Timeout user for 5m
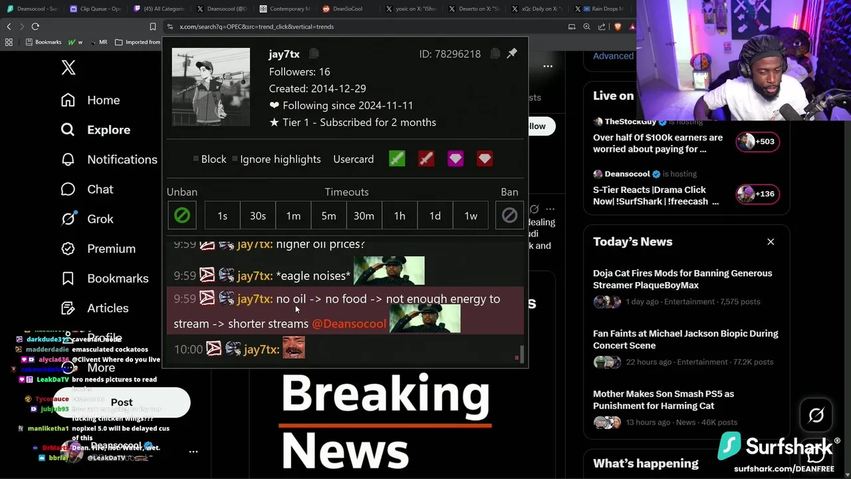Viewport: 851px width, 479px height. tap(328, 216)
